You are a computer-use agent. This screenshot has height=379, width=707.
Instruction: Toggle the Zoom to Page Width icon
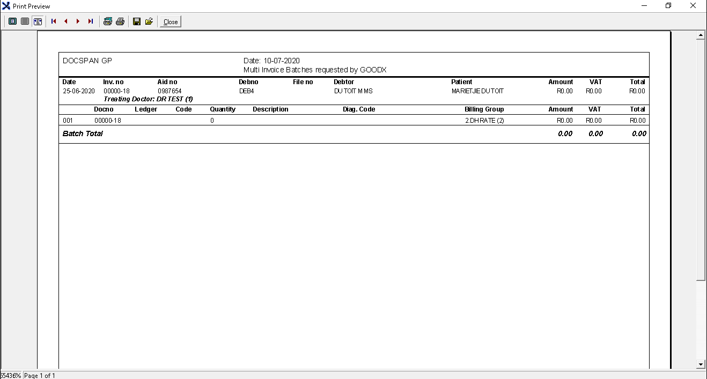(38, 21)
